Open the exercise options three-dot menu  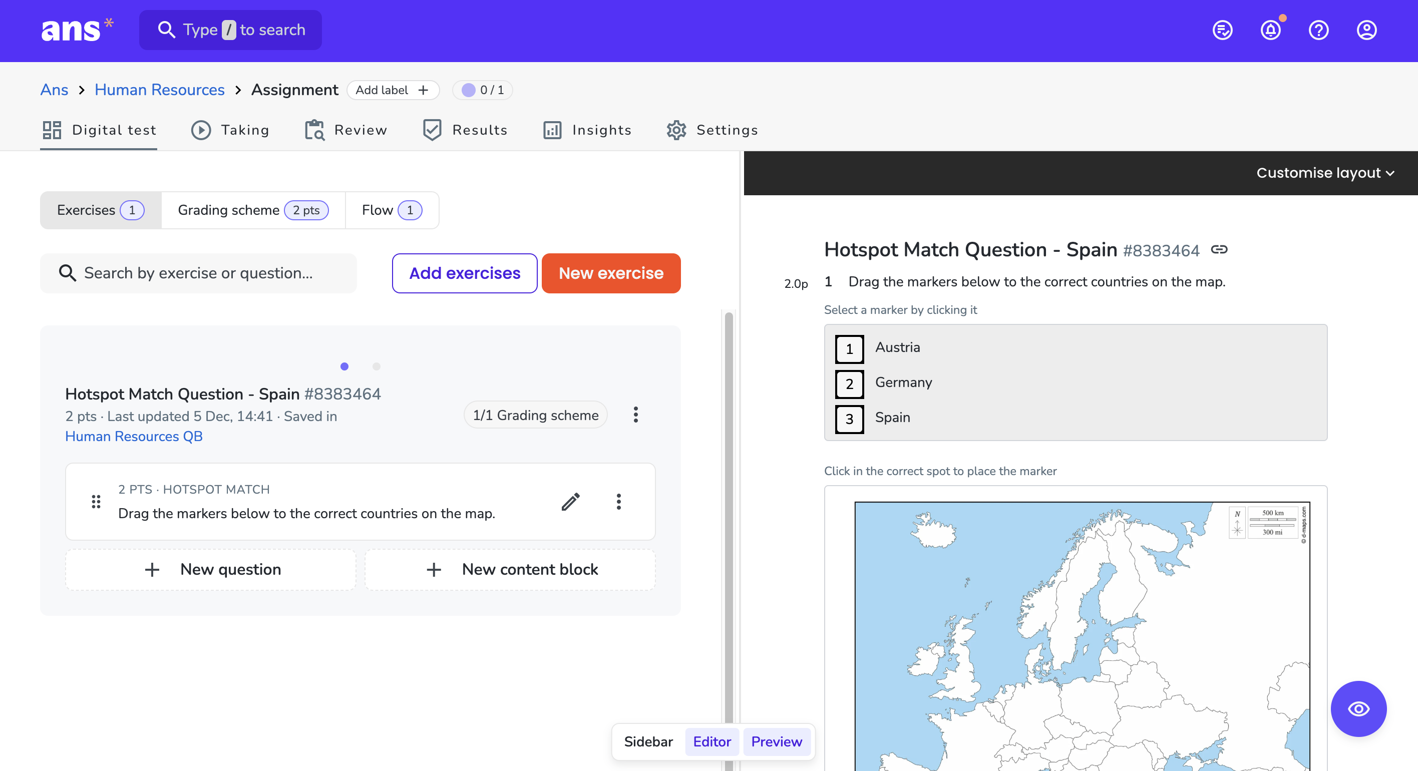(636, 415)
